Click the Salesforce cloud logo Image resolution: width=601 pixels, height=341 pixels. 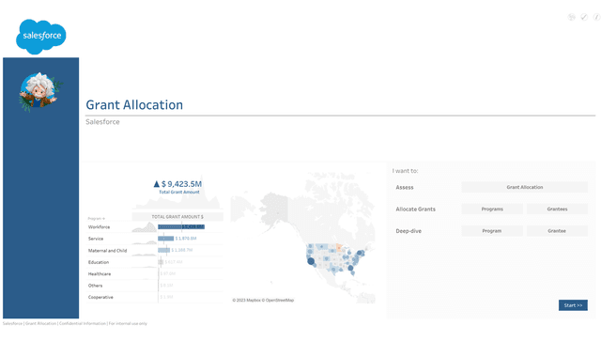pyautogui.click(x=41, y=37)
